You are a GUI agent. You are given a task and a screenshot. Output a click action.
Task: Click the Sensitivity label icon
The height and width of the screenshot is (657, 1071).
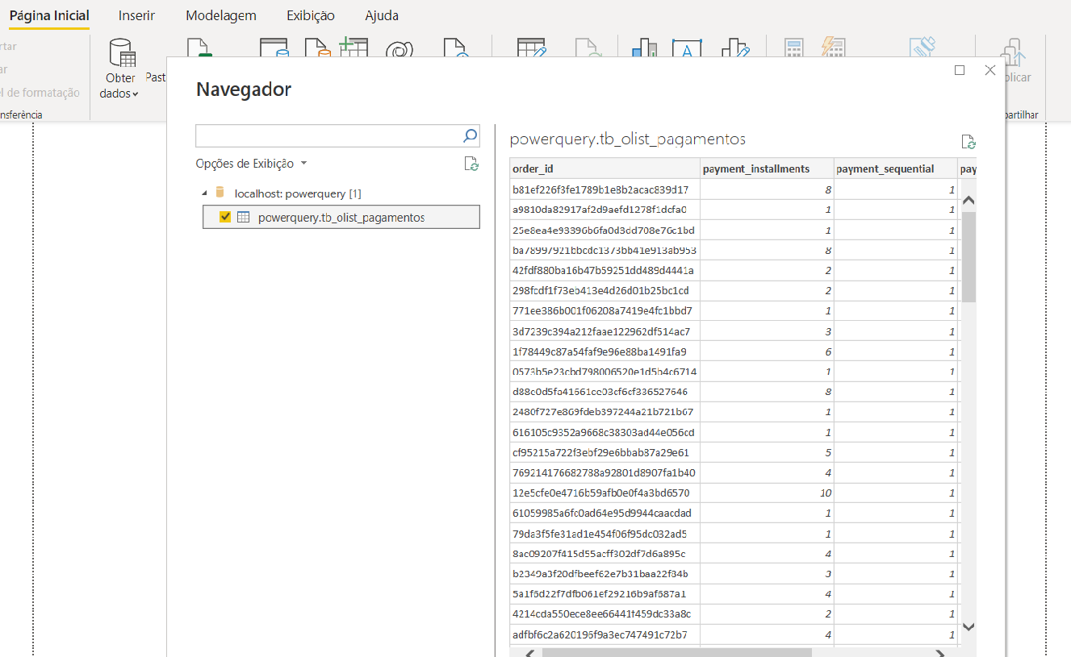[x=922, y=47]
